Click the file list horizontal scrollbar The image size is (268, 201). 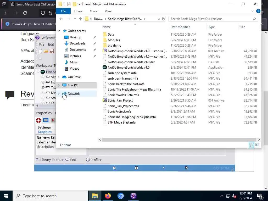[x=179, y=140]
